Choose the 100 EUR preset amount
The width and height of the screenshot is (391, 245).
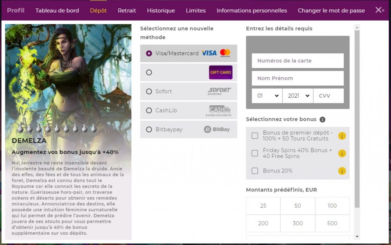332,206
